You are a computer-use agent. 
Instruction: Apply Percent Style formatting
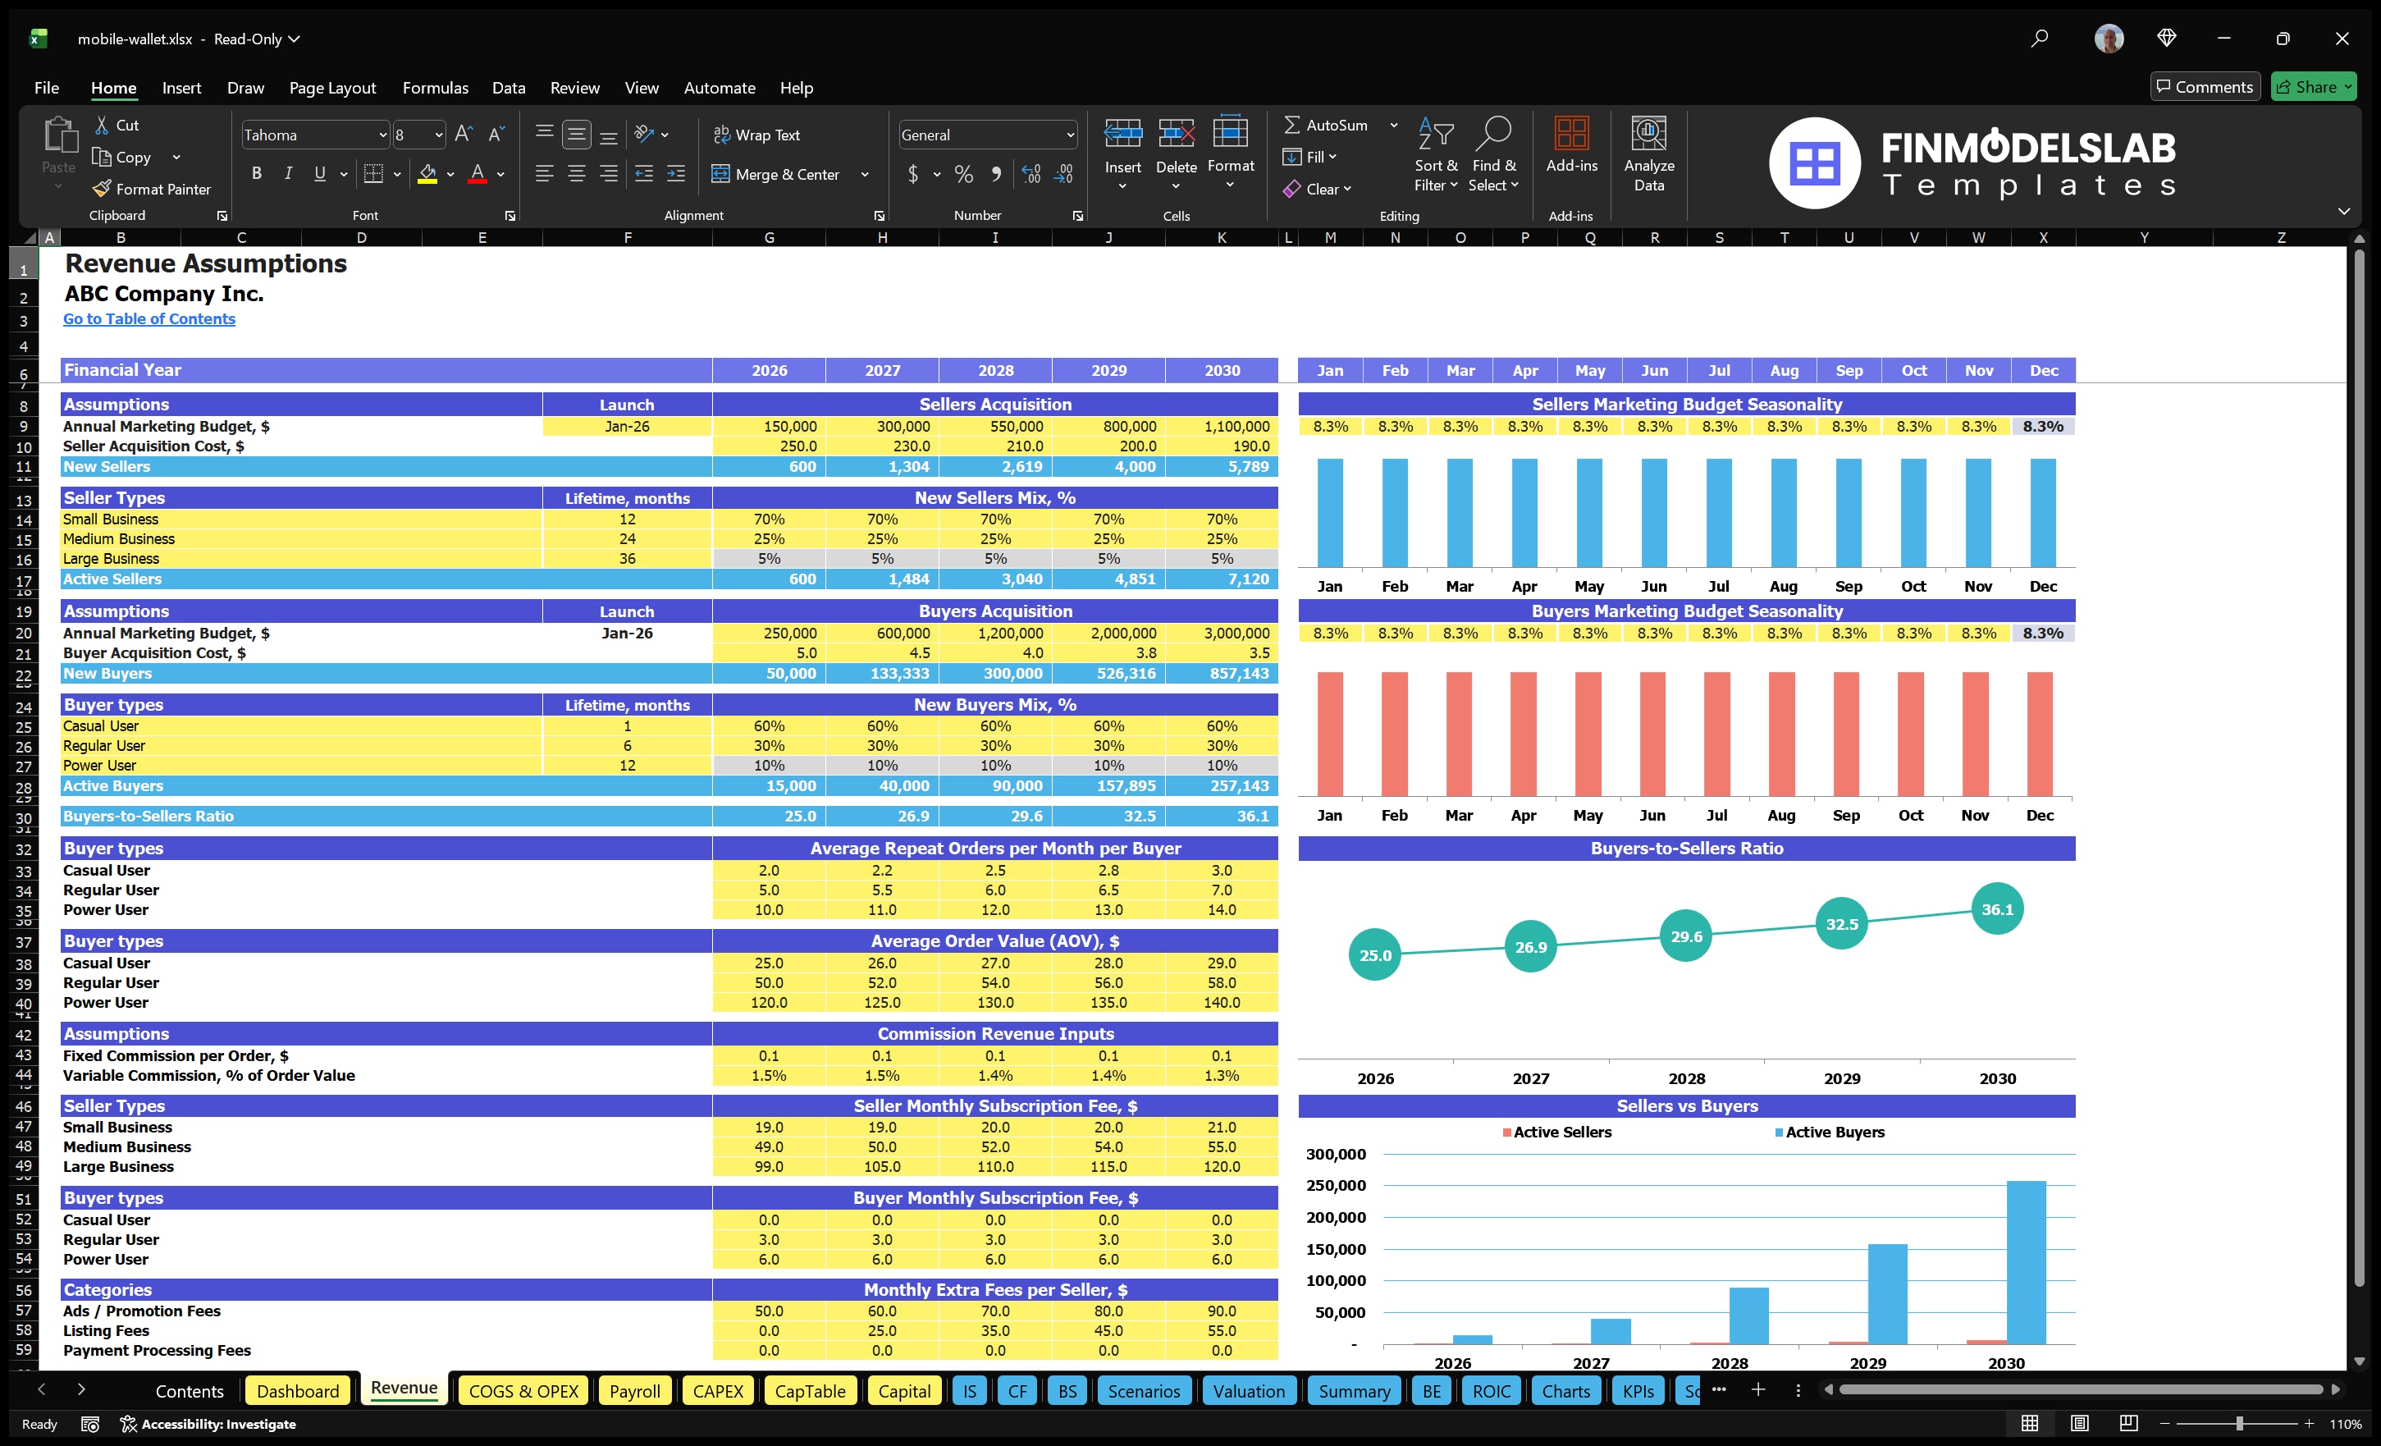963,174
